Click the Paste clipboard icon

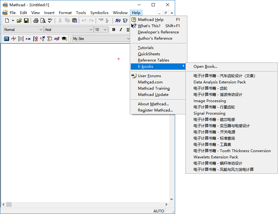pyautogui.click(x=74, y=21)
